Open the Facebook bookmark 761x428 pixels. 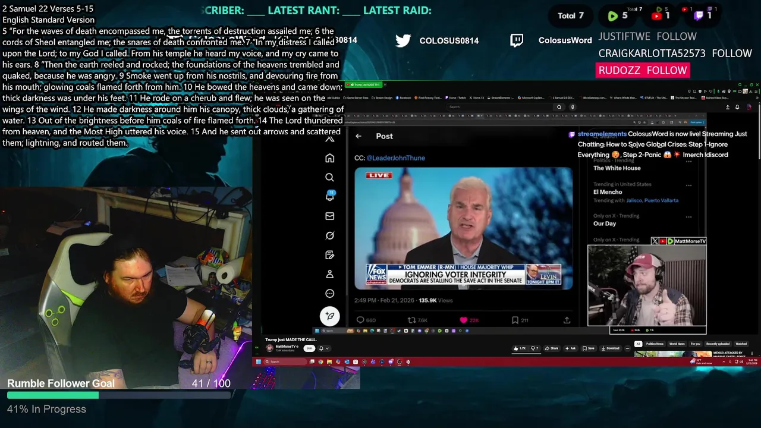click(x=404, y=98)
